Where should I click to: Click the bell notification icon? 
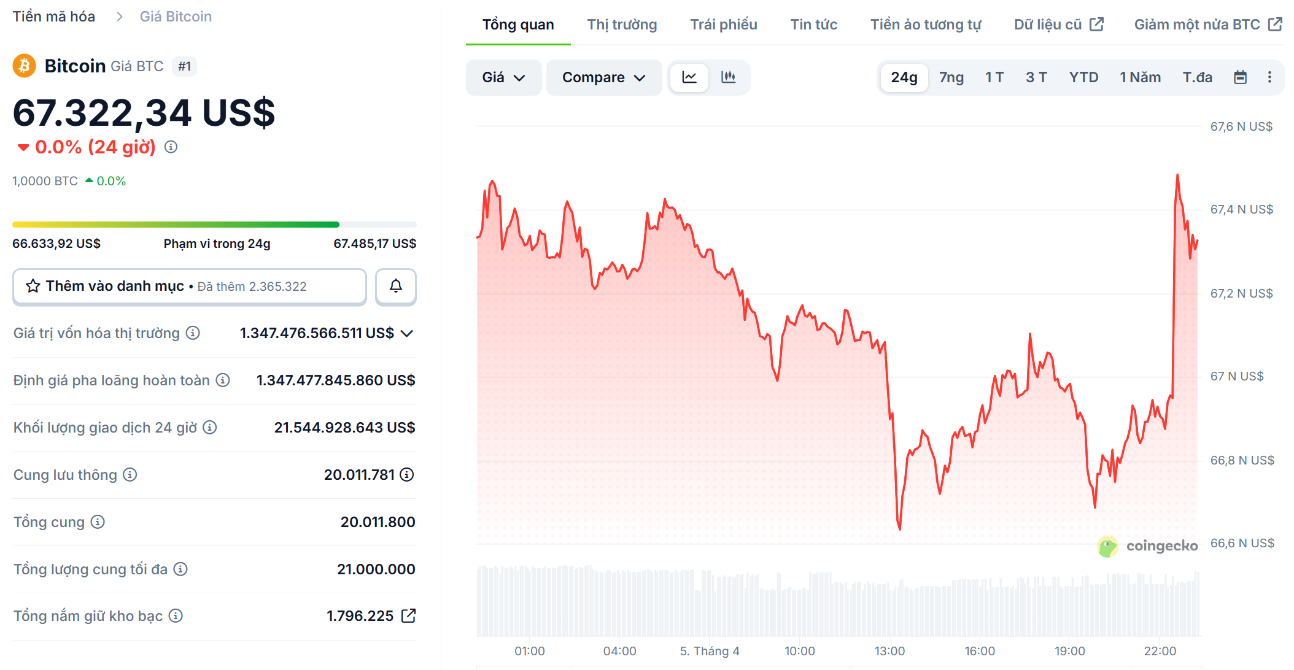(395, 286)
